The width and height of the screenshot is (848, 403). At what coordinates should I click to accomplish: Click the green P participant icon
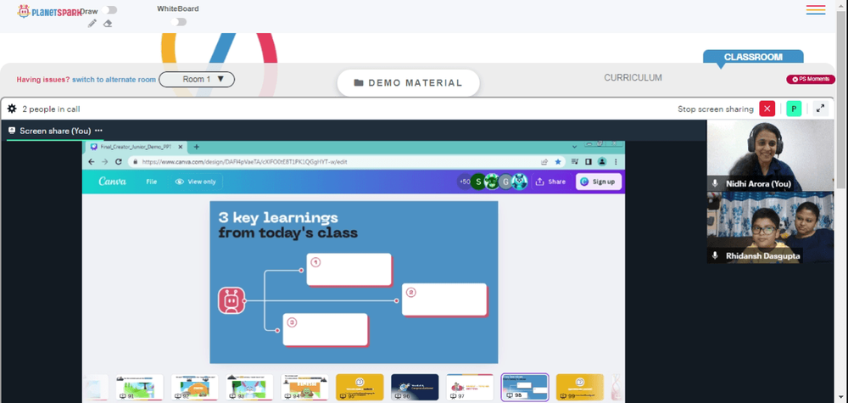tap(794, 109)
